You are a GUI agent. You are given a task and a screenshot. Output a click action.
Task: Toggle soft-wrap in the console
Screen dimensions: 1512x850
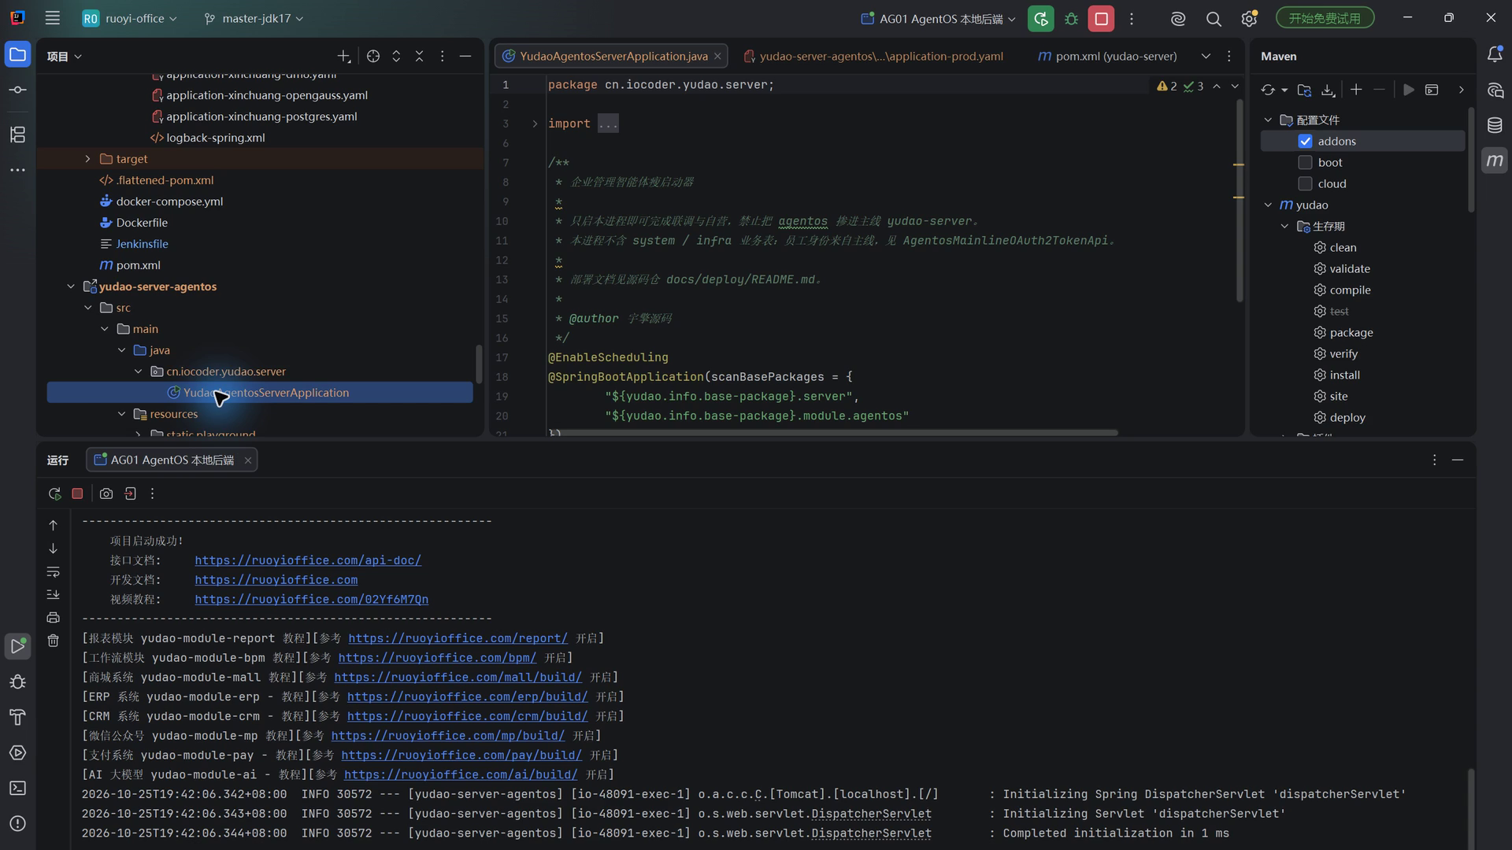coord(53,571)
